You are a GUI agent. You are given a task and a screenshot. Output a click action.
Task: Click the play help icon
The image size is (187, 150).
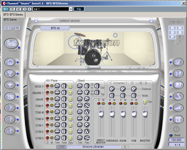tap(178, 74)
